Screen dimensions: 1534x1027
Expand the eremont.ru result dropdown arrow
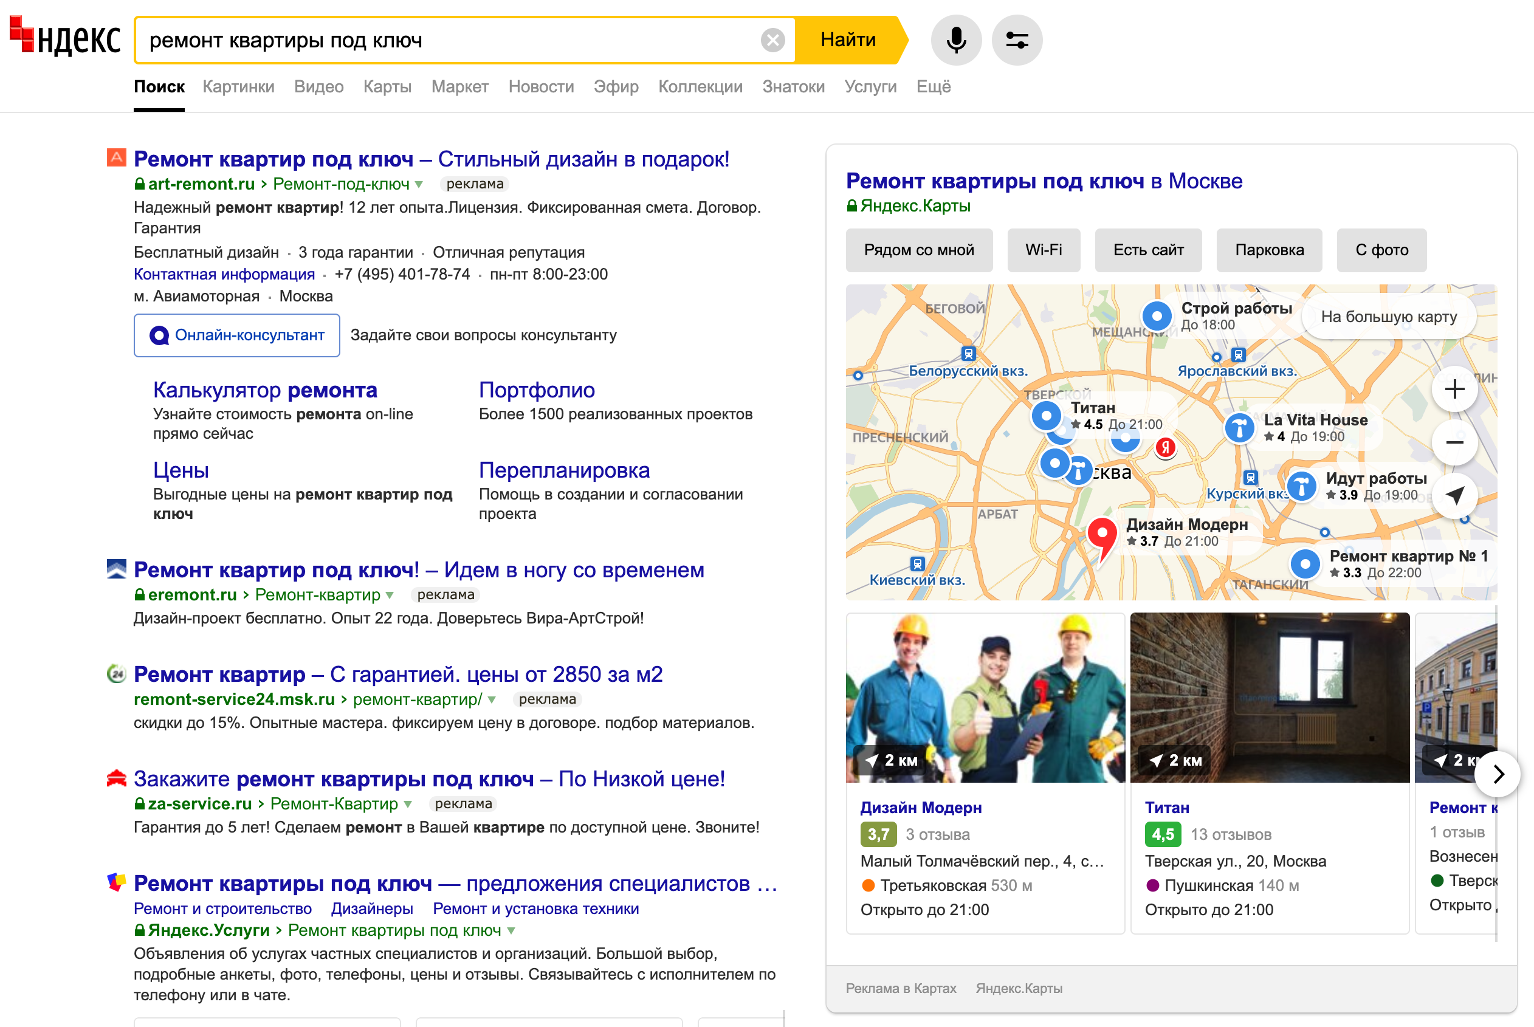click(390, 596)
